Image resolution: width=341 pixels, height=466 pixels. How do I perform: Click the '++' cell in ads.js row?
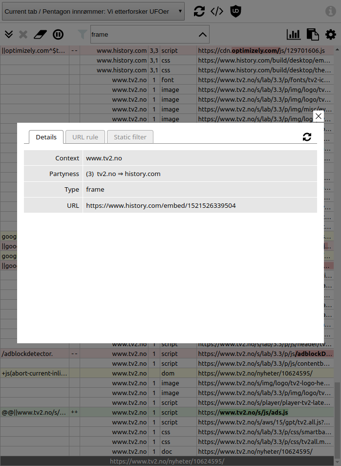click(74, 413)
